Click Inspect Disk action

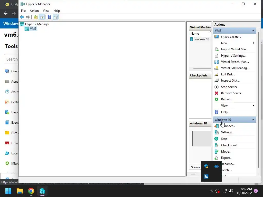pyautogui.click(x=230, y=81)
